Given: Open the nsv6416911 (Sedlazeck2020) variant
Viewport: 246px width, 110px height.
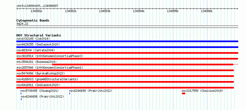Looking at the screenshot, I should (x=38, y=85).
